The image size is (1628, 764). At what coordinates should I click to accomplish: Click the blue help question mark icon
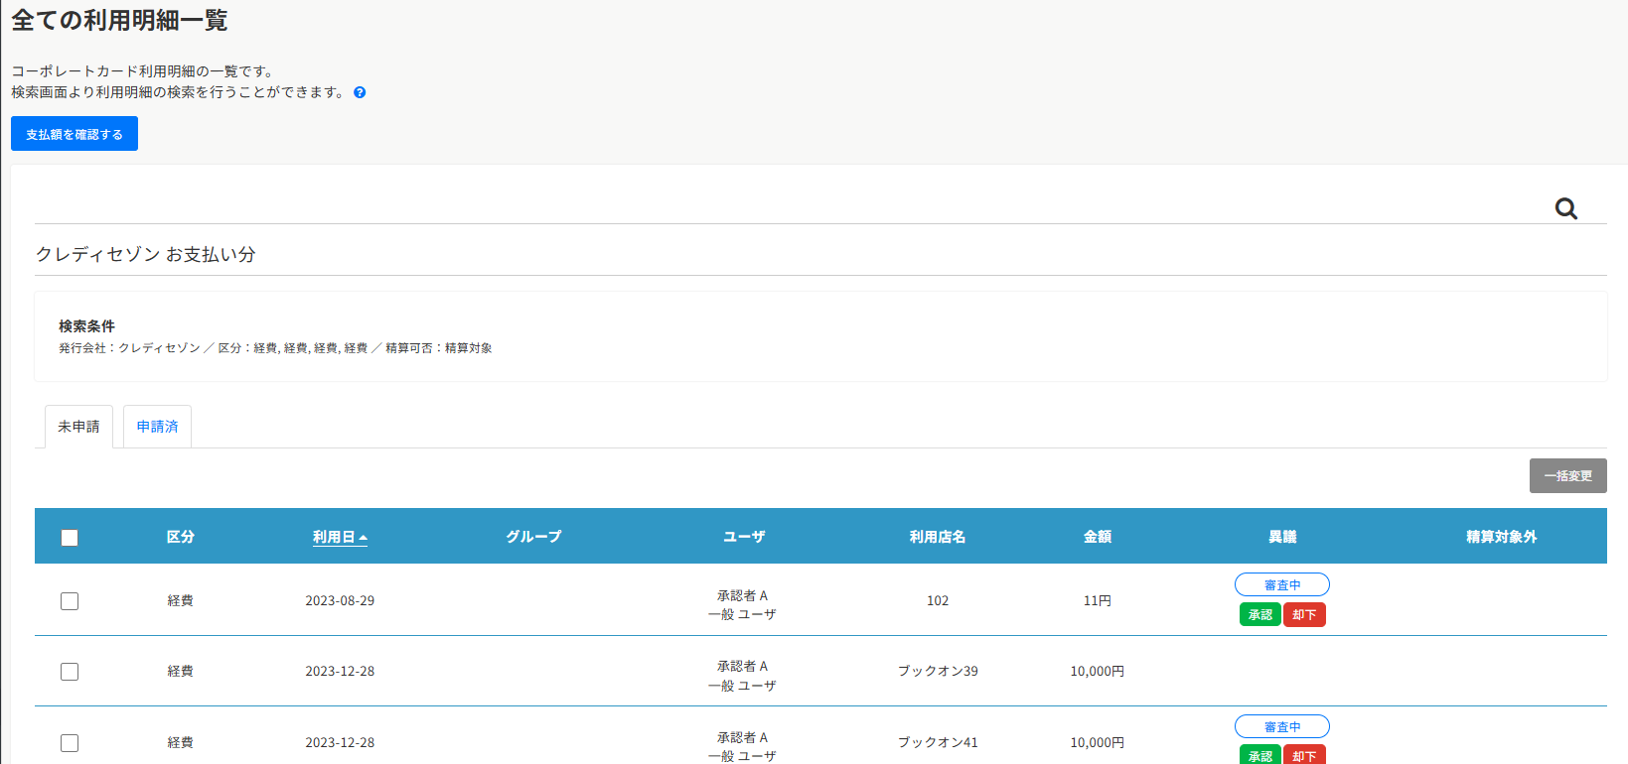click(x=360, y=92)
